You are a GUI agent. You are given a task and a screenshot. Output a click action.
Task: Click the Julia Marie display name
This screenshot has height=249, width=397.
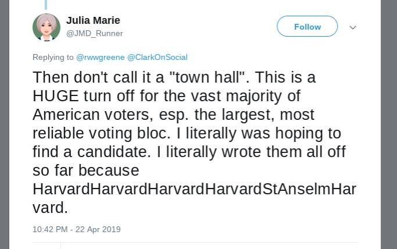click(x=93, y=21)
